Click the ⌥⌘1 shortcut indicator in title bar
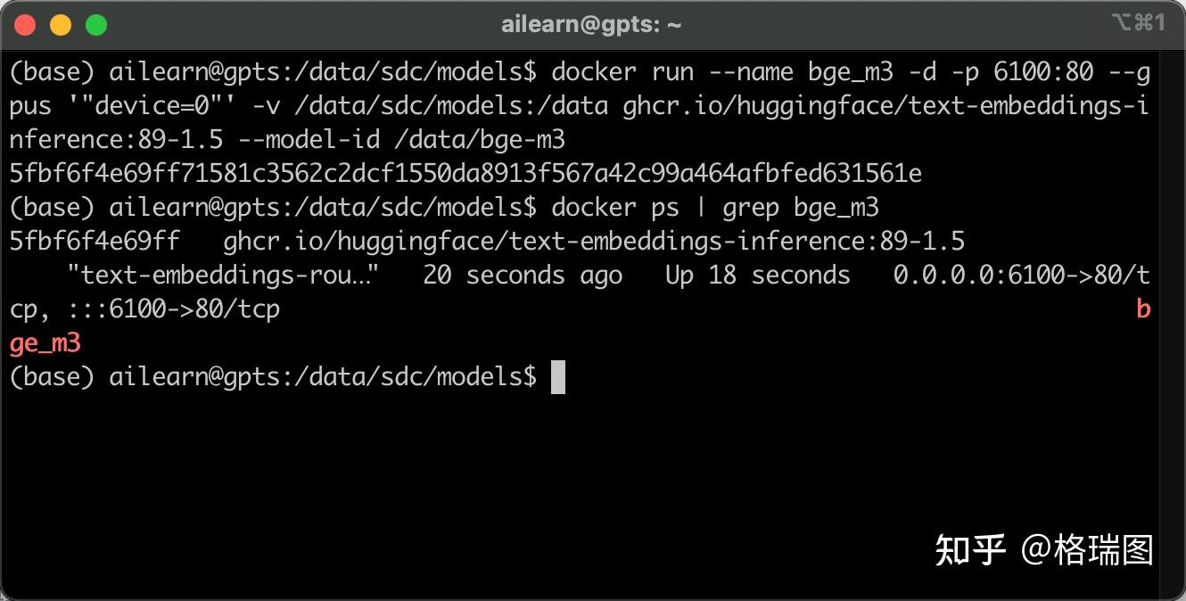This screenshot has width=1186, height=601. pos(1138,23)
